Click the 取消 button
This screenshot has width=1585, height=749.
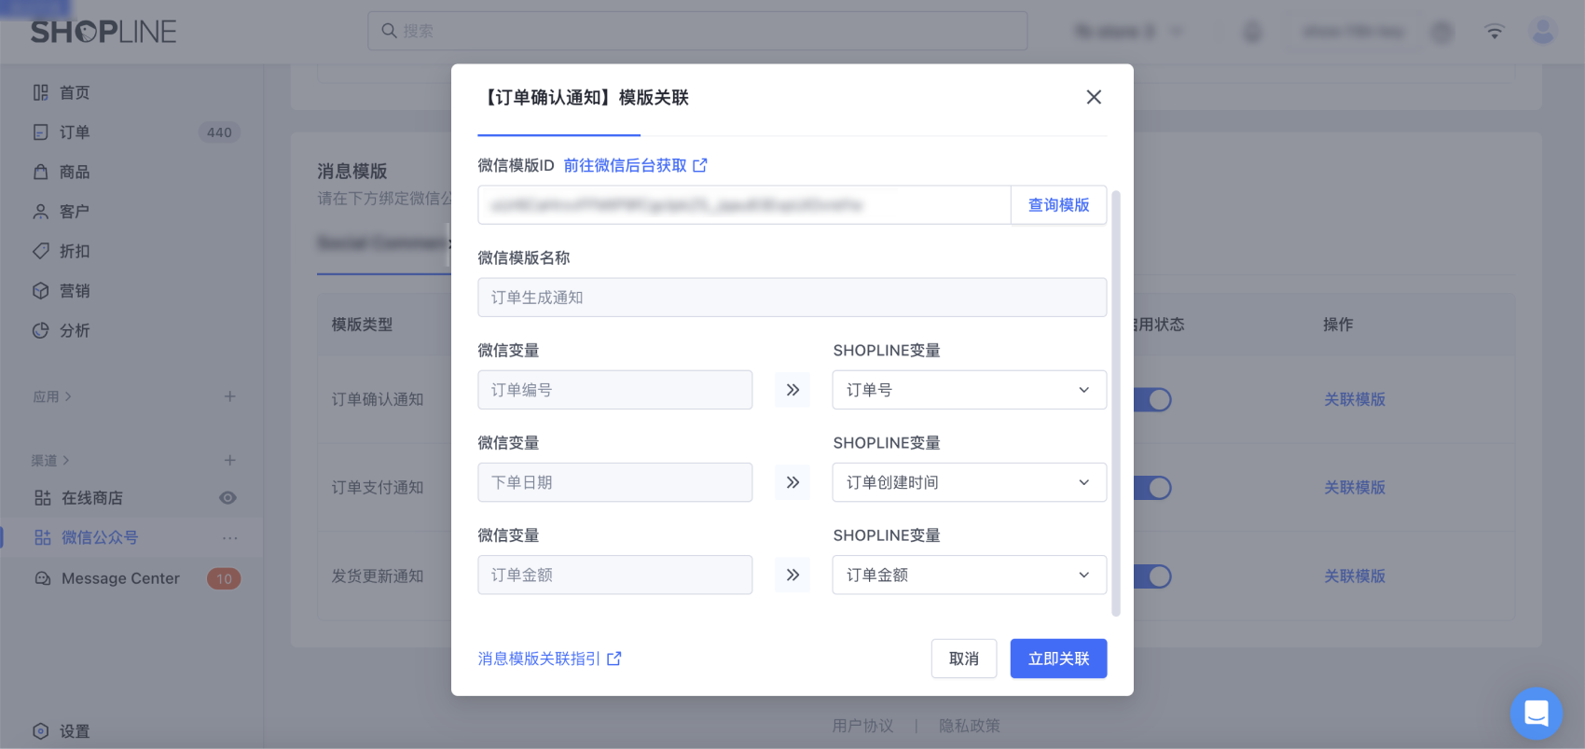(x=964, y=659)
